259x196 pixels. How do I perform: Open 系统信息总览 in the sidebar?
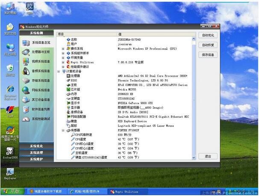(36, 43)
